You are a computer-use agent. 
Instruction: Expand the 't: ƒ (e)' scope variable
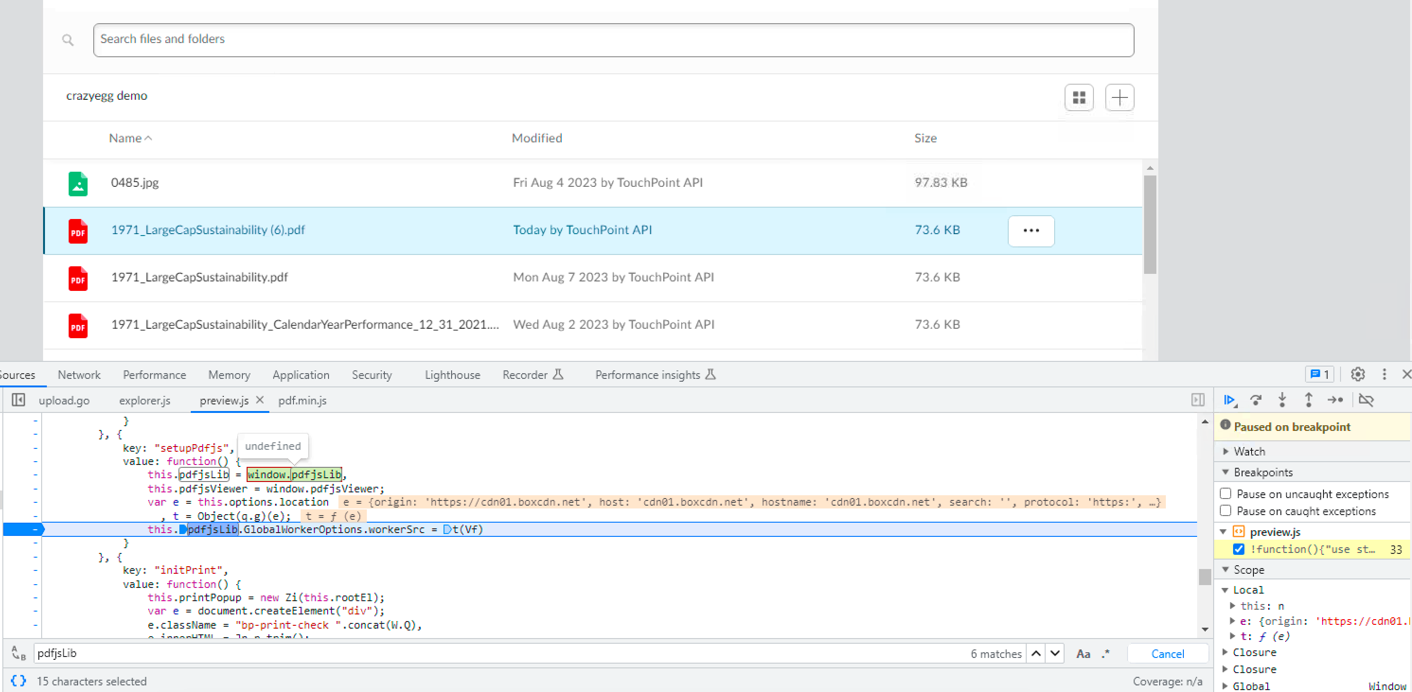point(1232,636)
